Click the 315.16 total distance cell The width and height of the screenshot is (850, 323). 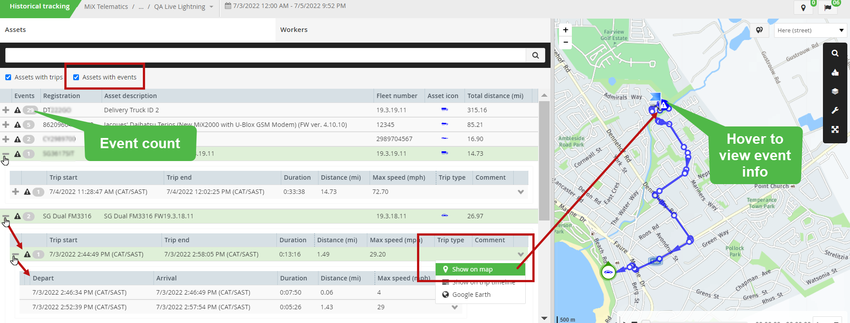click(477, 110)
